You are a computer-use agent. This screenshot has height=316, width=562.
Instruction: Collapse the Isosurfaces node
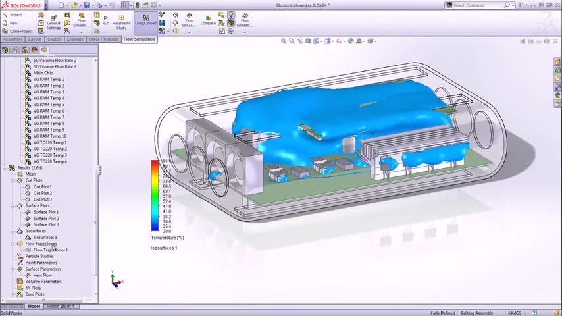13,231
